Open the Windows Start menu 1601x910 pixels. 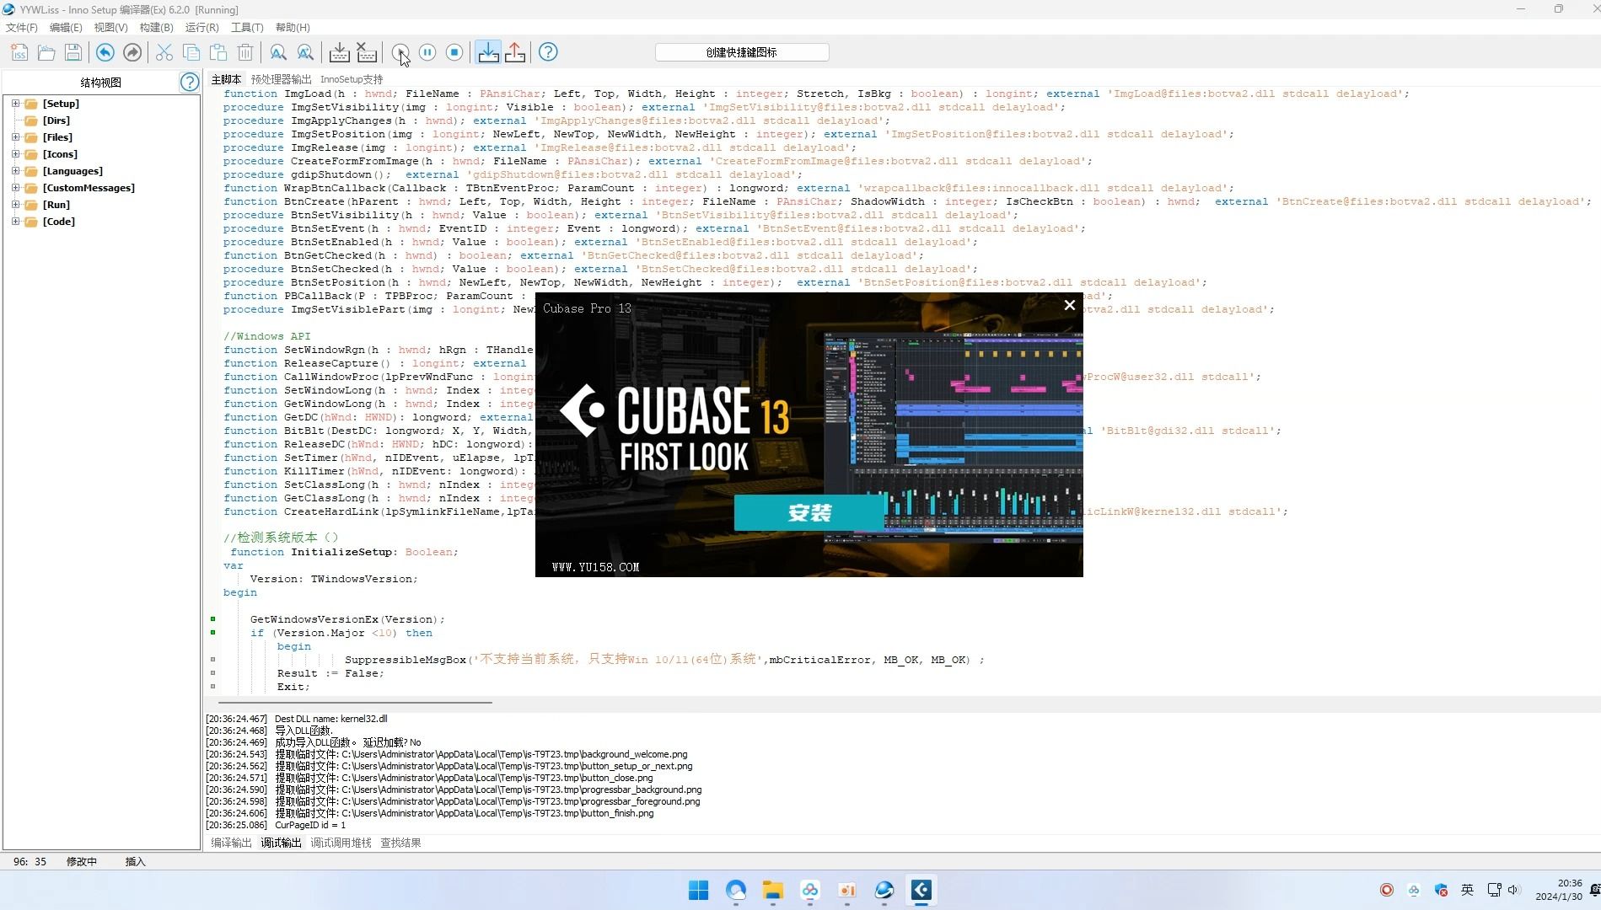click(x=699, y=891)
